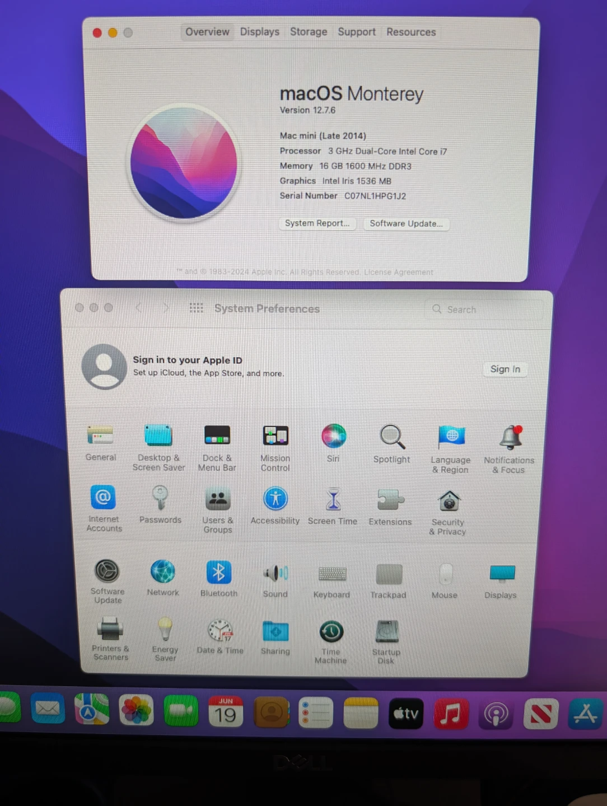
Task: Open the Passwords preferences pane
Action: 161,498
